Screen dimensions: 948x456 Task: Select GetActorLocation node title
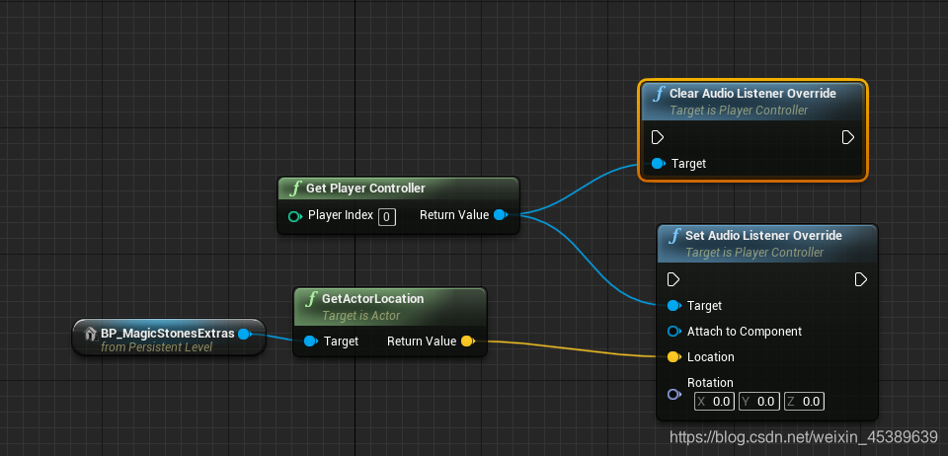click(372, 299)
